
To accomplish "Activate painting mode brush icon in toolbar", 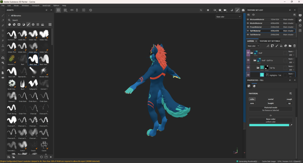I will click(x=238, y=10).
